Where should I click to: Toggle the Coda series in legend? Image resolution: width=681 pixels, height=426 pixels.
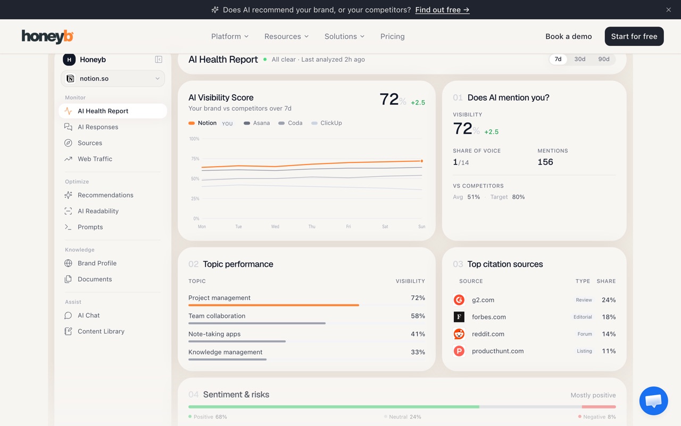click(x=290, y=123)
